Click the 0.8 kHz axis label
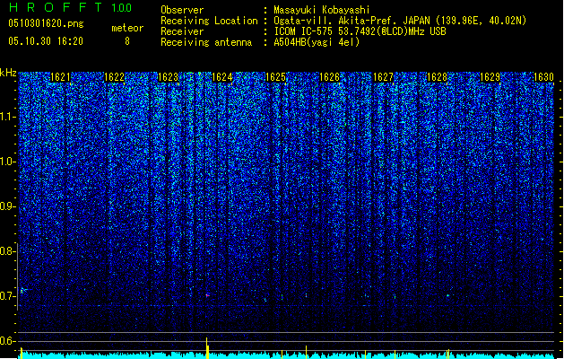This screenshot has width=564, height=359. click(8, 251)
